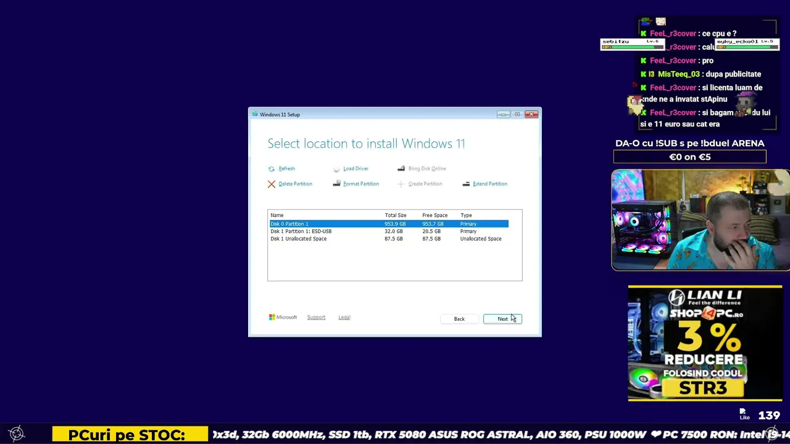Screen dimensions: 790x444
Task: Minimize the Windows 11 Setup window
Action: [x=504, y=114]
